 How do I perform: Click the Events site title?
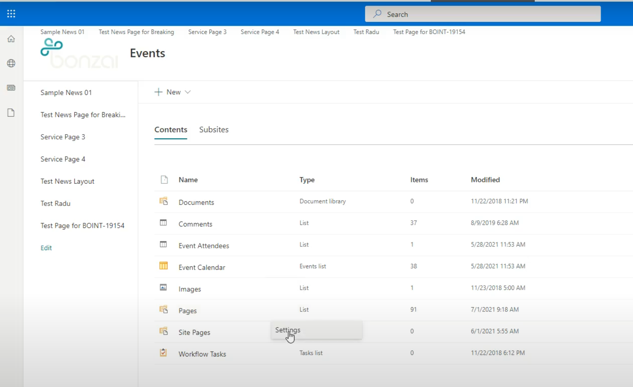pyautogui.click(x=147, y=53)
